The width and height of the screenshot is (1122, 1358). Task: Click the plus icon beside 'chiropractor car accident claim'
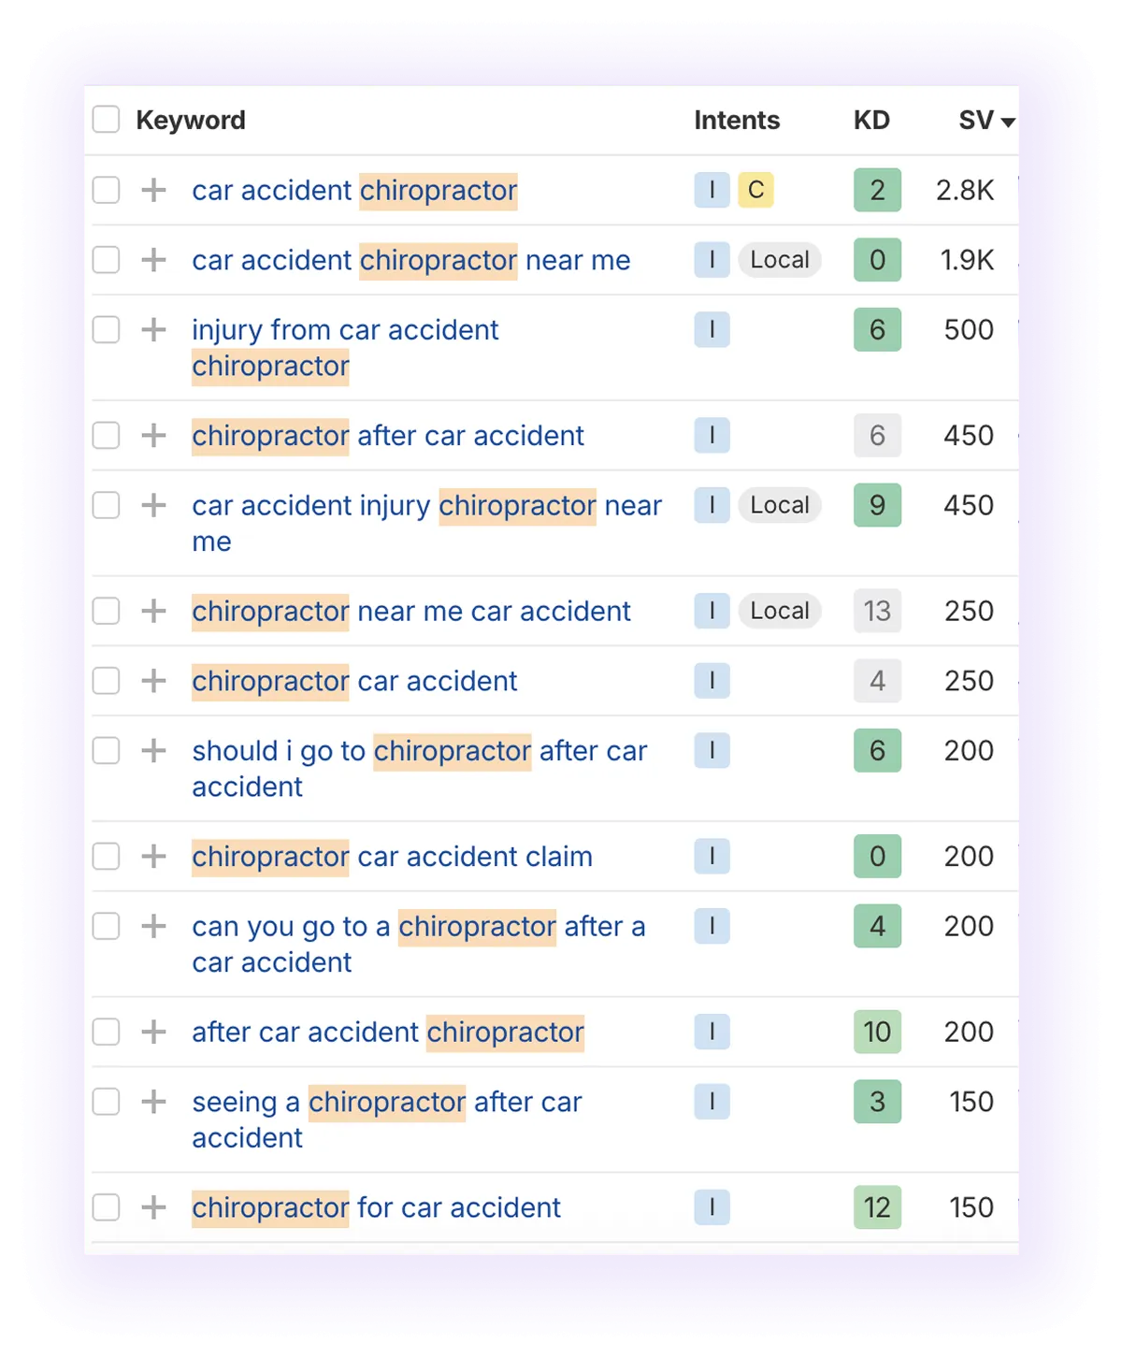click(152, 856)
